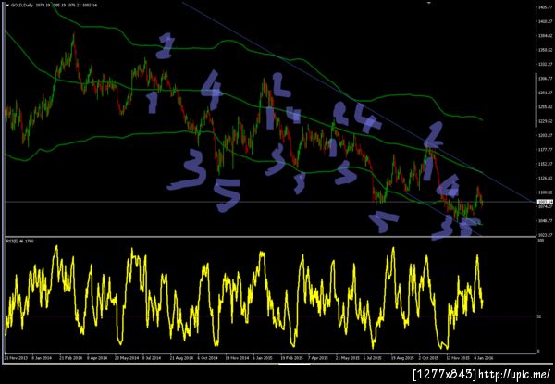Click the large handwritten 3 wave label
The height and width of the screenshot is (384, 555).
189,169
